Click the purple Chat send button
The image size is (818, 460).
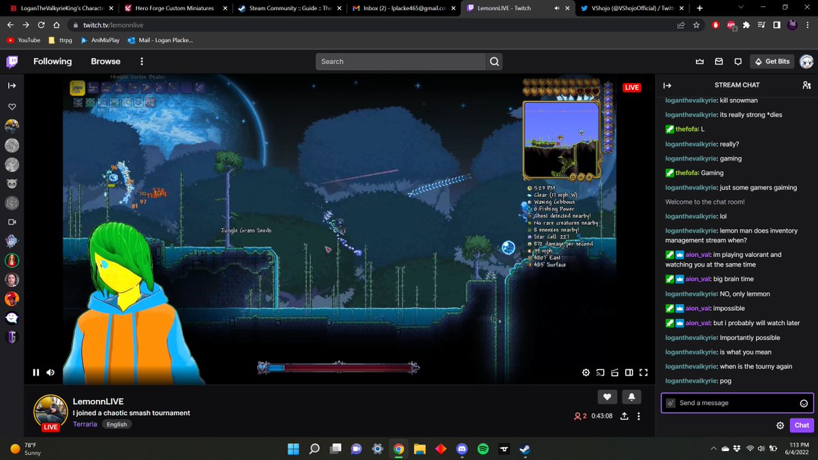(x=802, y=425)
